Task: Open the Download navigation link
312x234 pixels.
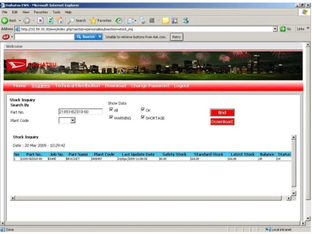Action: (x=115, y=86)
